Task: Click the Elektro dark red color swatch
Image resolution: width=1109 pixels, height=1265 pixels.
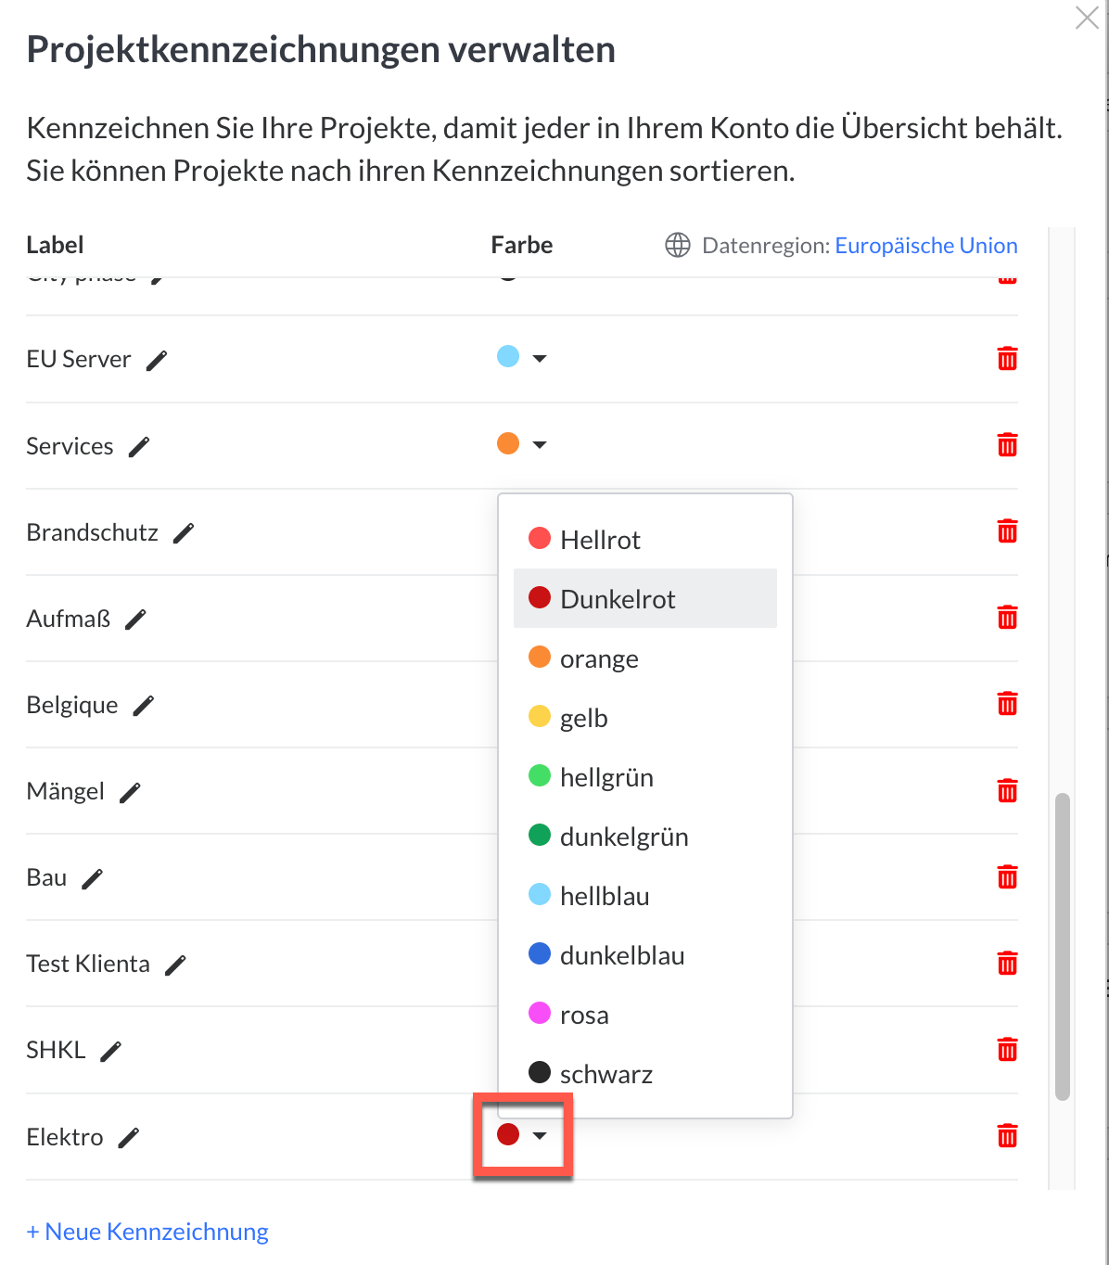Action: pyautogui.click(x=508, y=1134)
